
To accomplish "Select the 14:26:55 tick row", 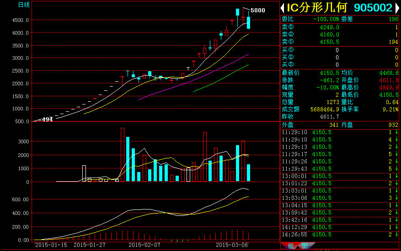I will tap(340, 235).
